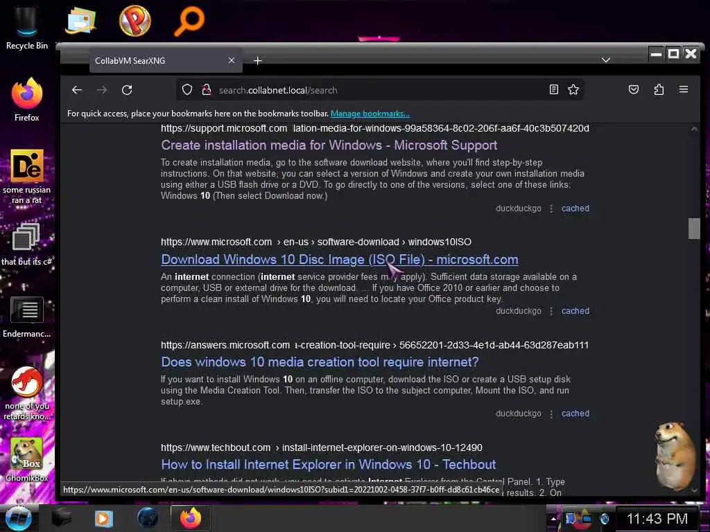Open cached link for Create installation media result

[575, 209]
